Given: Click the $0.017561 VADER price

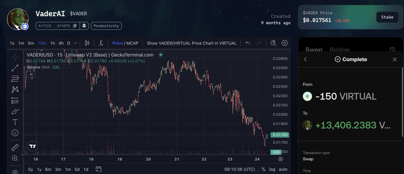Looking at the screenshot, I should 317,20.
